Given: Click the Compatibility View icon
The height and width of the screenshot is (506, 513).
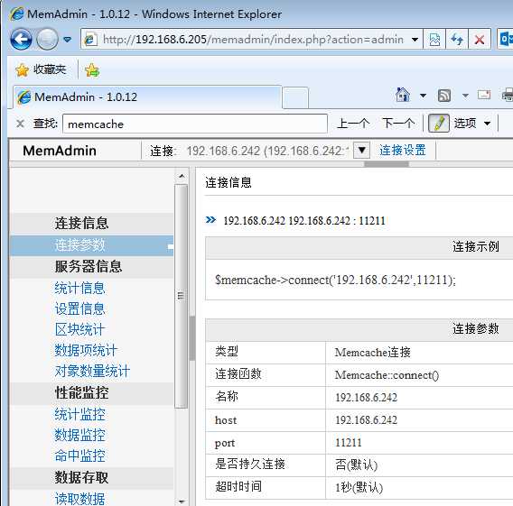Looking at the screenshot, I should 434,40.
